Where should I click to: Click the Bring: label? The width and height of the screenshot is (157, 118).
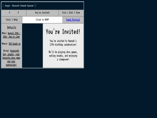6,51
